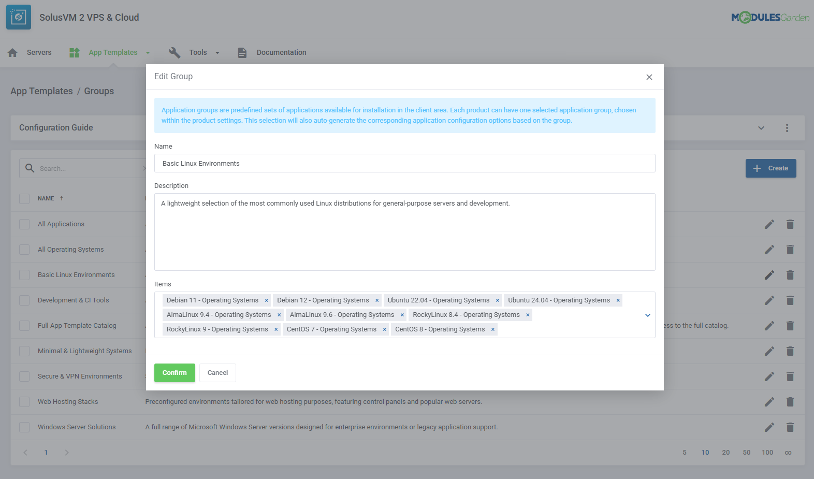Check Minimal & Lightweight Systems checkbox
The image size is (814, 479).
[x=24, y=351]
